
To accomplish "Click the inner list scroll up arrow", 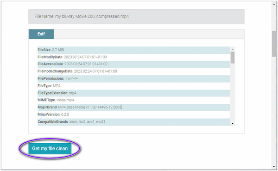I will point(233,49).
